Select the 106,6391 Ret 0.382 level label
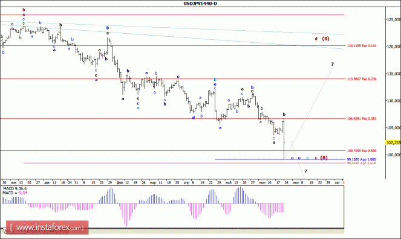Image resolution: width=401 pixels, height=239 pixels. pos(362,119)
